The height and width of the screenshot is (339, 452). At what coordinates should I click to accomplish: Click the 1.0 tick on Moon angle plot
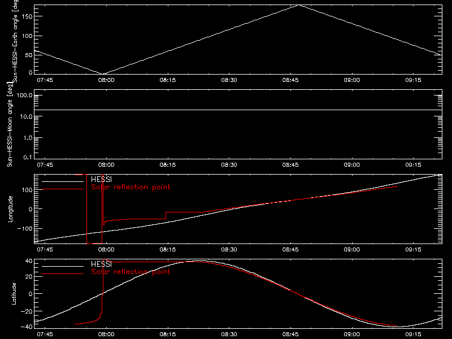point(28,138)
